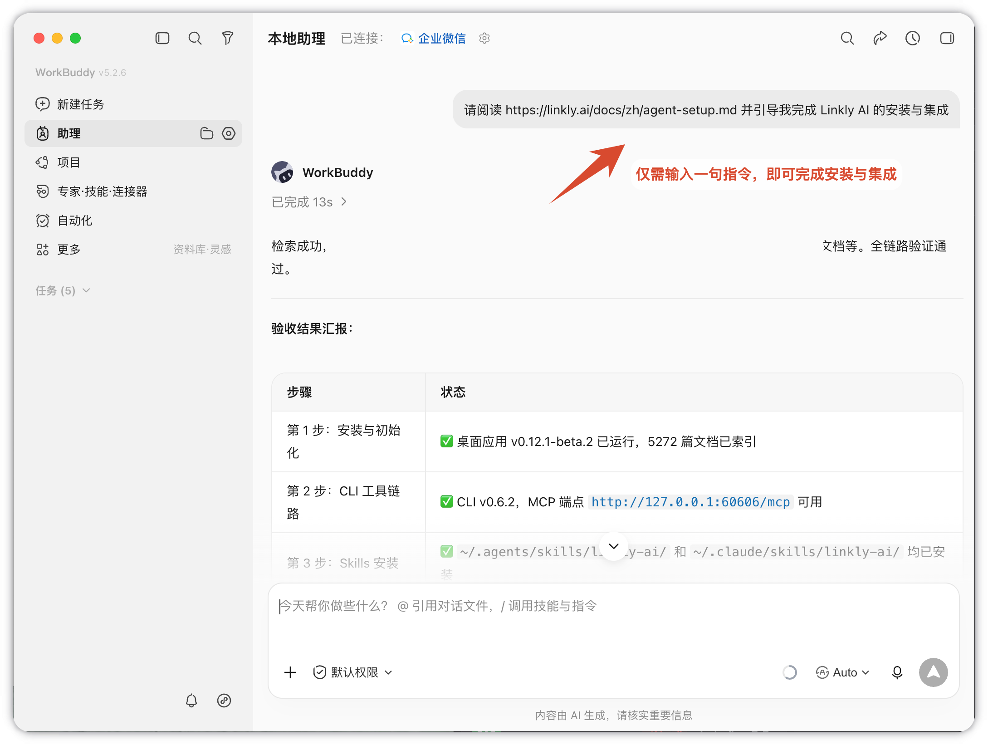
Task: Click 本地助理 title
Action: [x=297, y=39]
